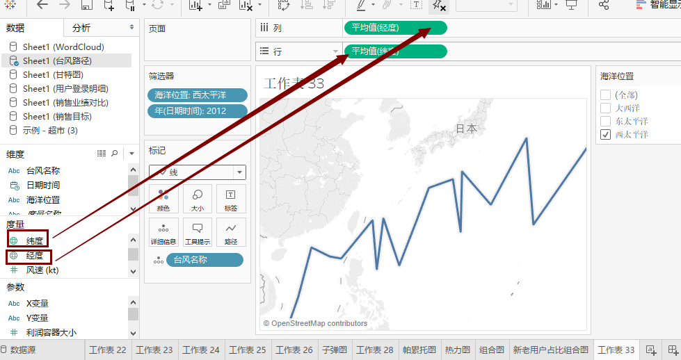Open the 行 shelf dropdown arrow
Image resolution: width=681 pixels, height=360 pixels.
tap(335, 51)
